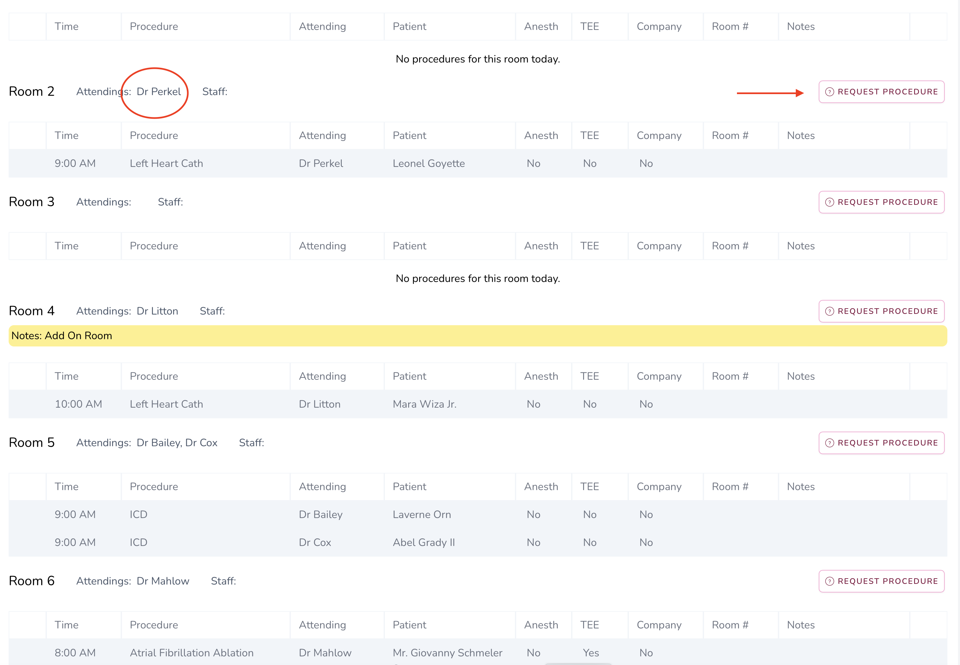This screenshot has height=665, width=960.
Task: Click question-mark icon on Room 3 request button
Action: 829,202
